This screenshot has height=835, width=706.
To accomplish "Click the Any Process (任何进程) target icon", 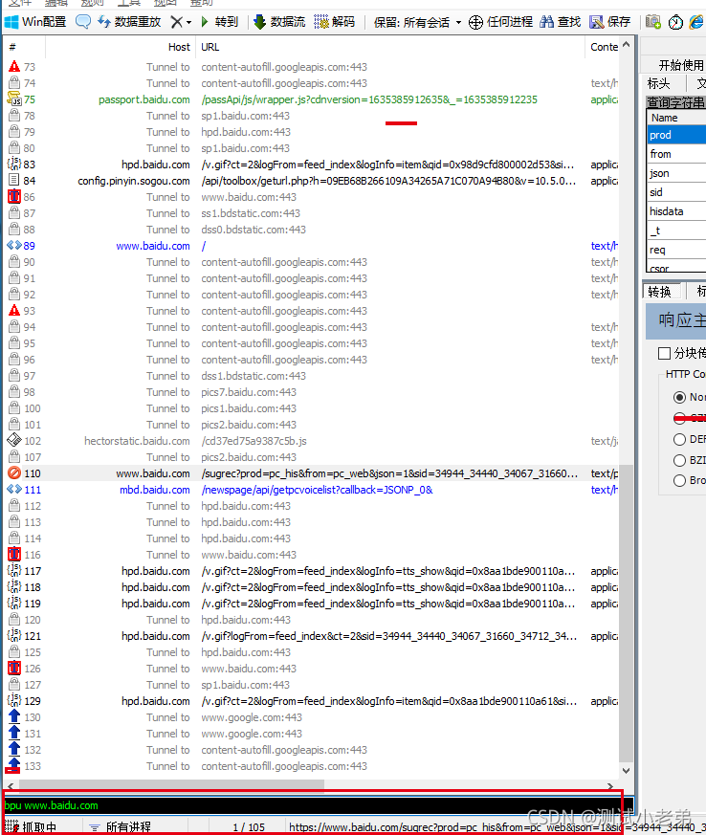I will pyautogui.click(x=475, y=22).
